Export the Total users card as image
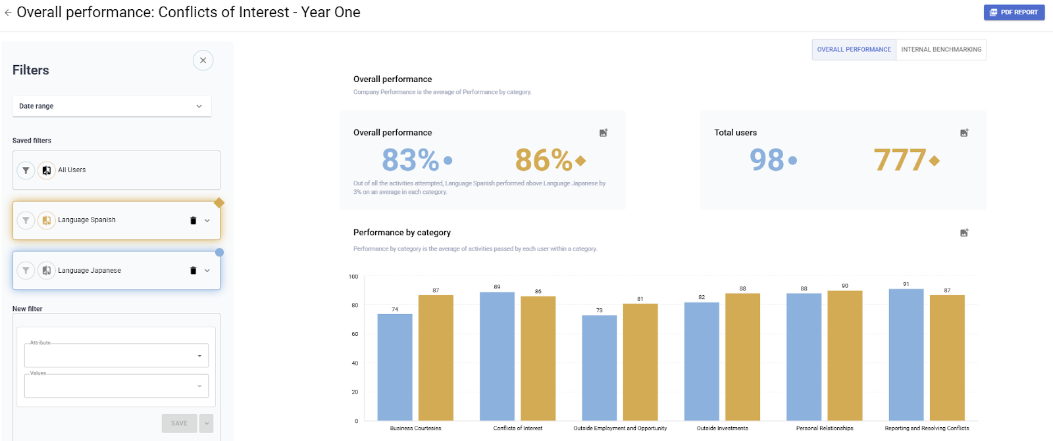 [964, 133]
